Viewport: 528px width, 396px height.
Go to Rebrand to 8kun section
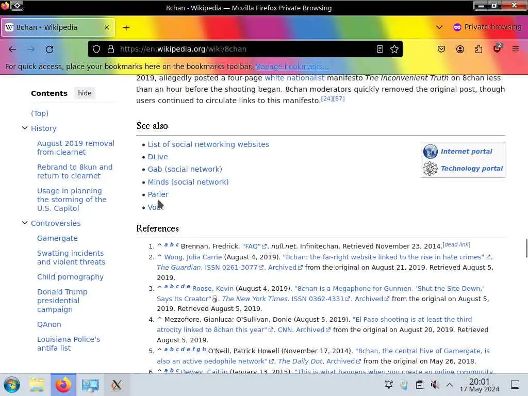[75, 171]
